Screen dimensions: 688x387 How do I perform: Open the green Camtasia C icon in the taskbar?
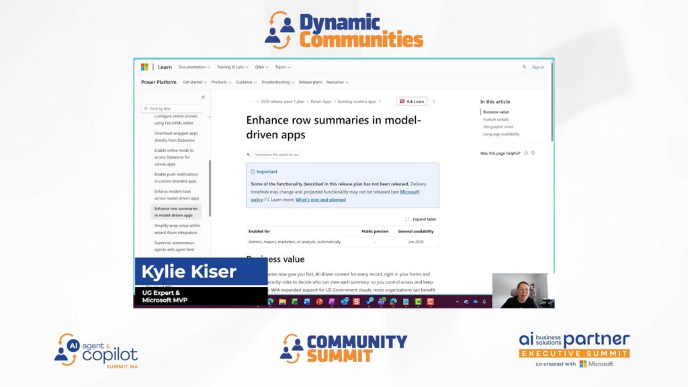(x=418, y=302)
